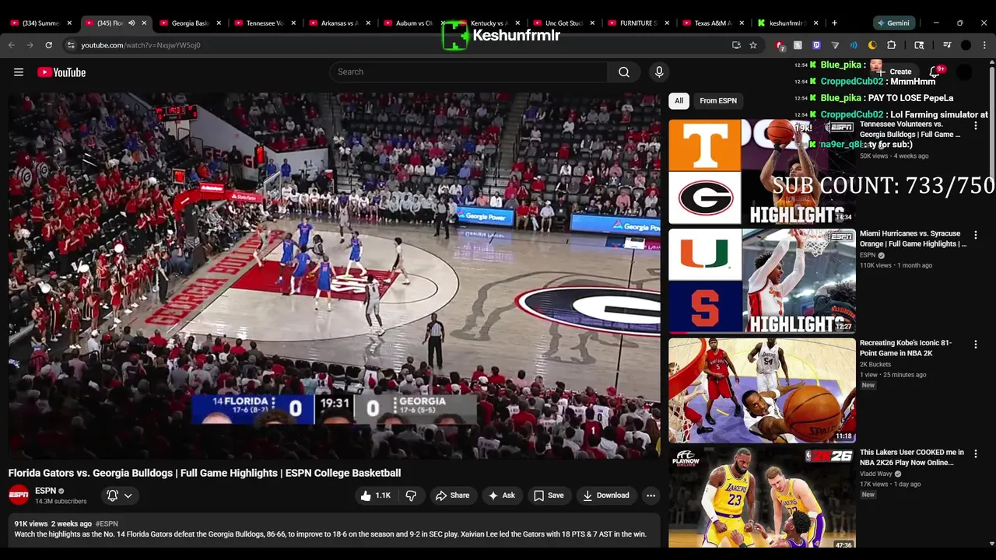Focus the YouTube search field

tap(468, 72)
